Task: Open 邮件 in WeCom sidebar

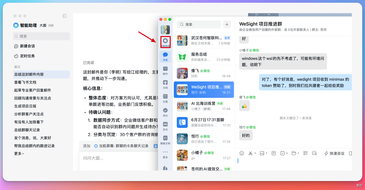Action: tap(165, 71)
